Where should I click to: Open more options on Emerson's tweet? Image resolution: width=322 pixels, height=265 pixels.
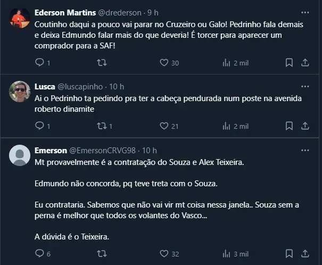coord(305,151)
